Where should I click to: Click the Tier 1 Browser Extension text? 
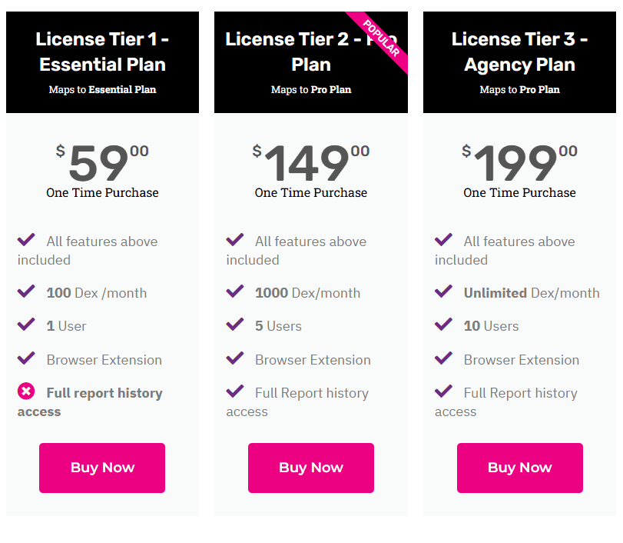pyautogui.click(x=104, y=360)
